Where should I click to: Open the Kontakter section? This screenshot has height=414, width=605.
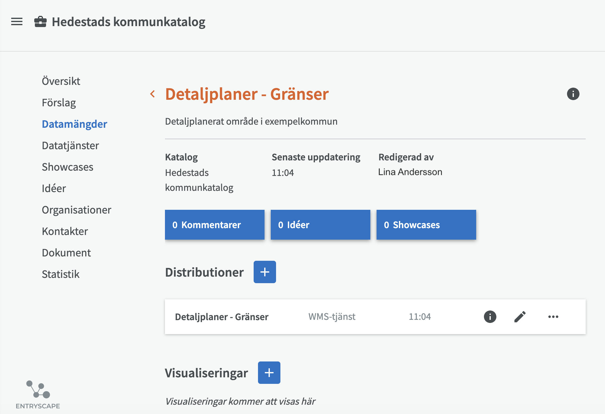point(65,231)
